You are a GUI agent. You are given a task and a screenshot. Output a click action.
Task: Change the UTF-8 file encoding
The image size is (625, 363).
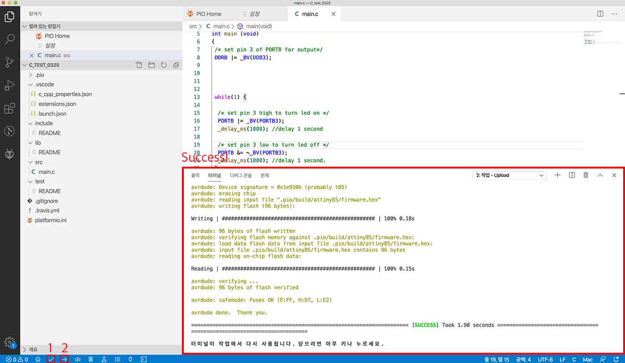point(545,359)
